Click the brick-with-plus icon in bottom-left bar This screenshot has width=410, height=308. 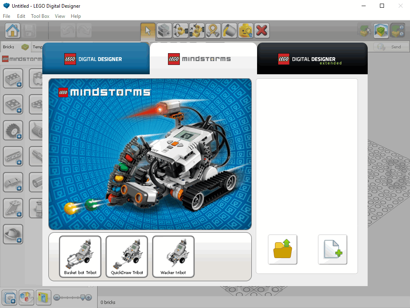pyautogui.click(x=10, y=297)
